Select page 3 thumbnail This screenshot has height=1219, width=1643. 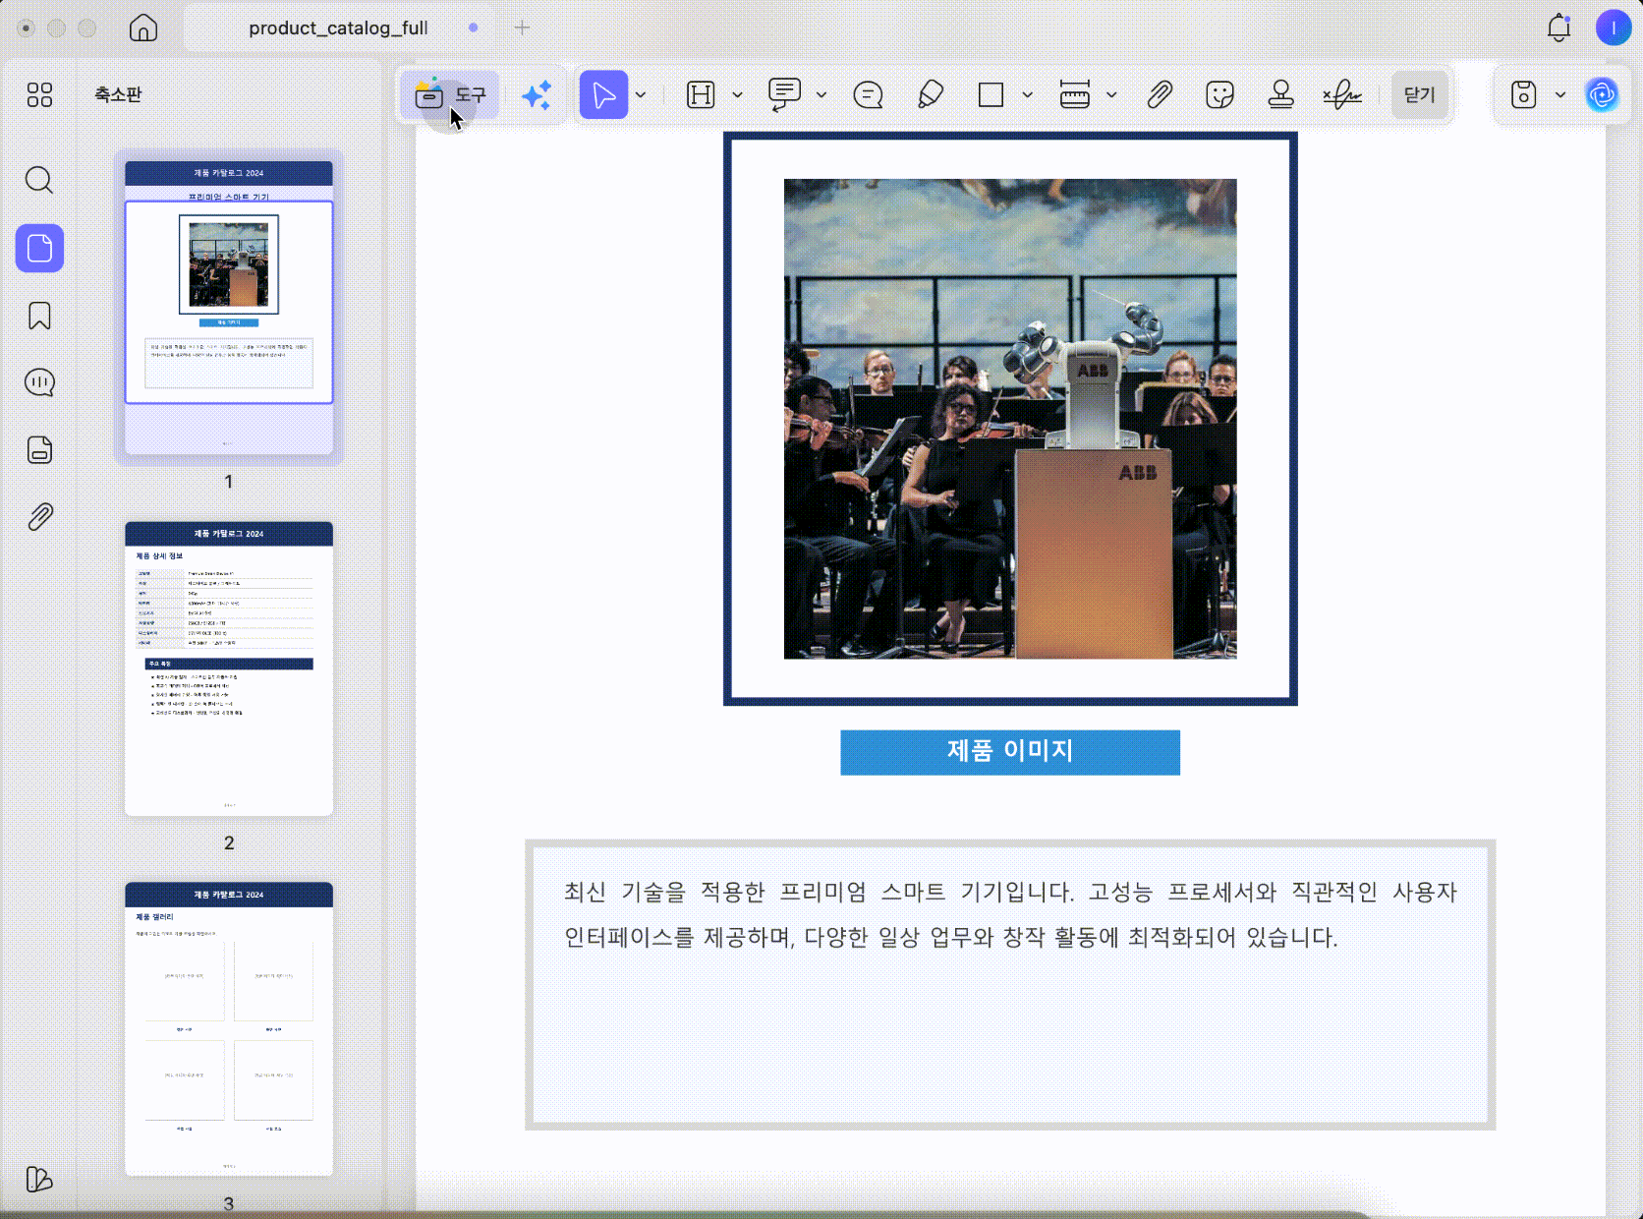pyautogui.click(x=229, y=1028)
